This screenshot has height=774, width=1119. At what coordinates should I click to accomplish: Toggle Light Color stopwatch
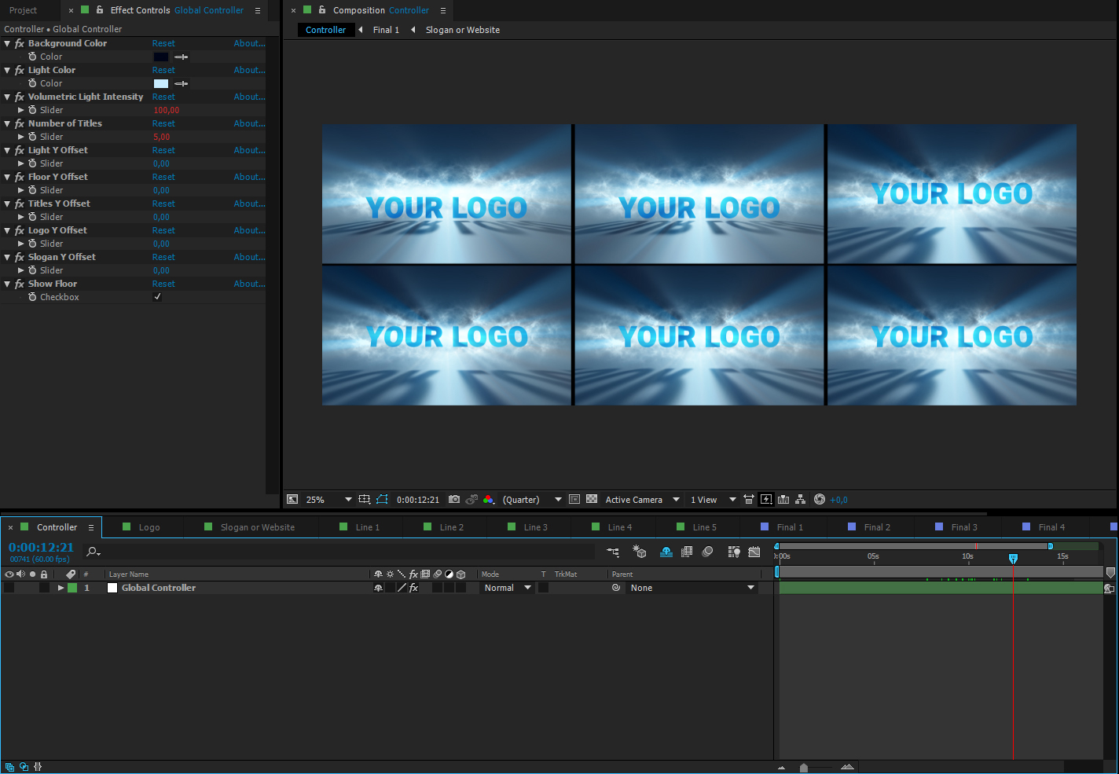[32, 83]
